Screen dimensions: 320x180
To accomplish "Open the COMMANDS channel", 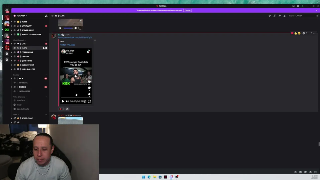I will (x=30, y=52).
